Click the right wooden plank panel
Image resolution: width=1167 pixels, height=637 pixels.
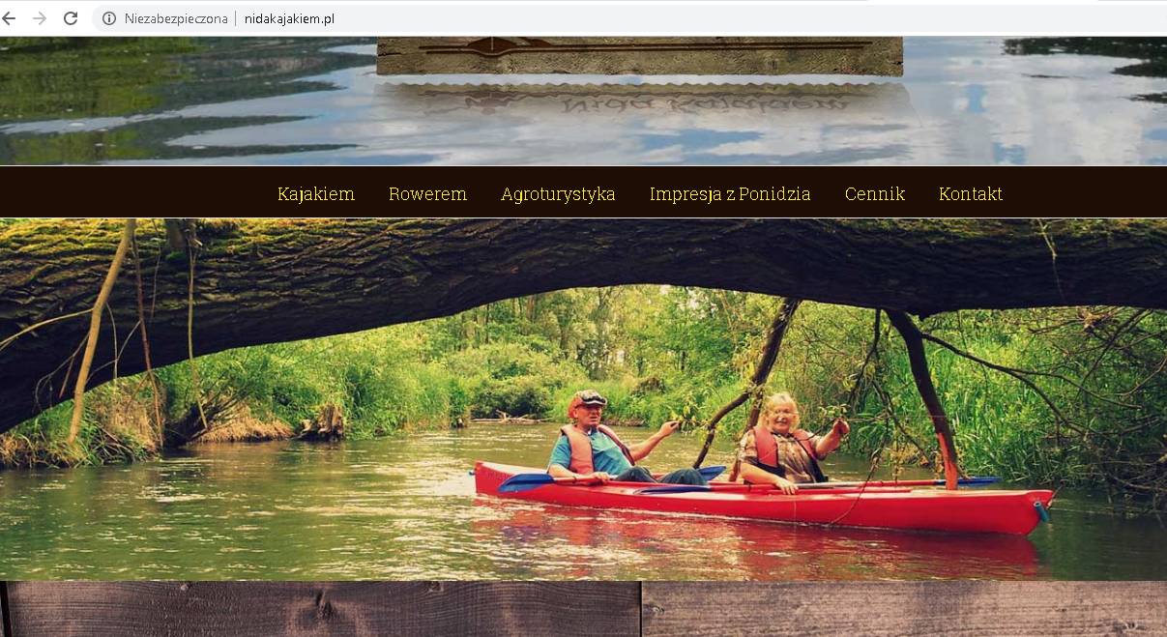905,609
